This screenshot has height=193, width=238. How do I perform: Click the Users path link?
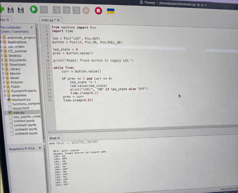(6, 31)
